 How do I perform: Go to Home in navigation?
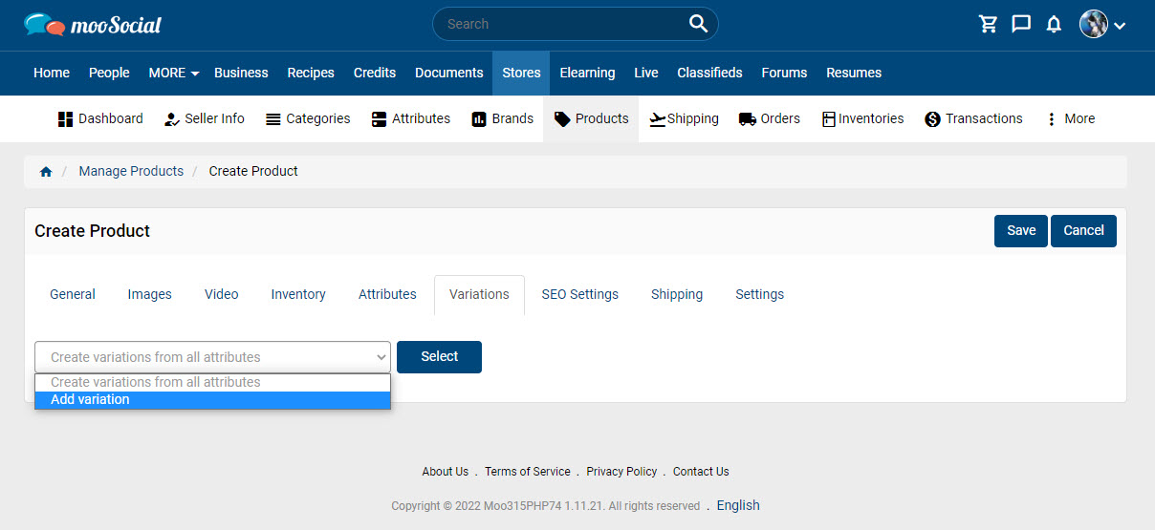(52, 73)
